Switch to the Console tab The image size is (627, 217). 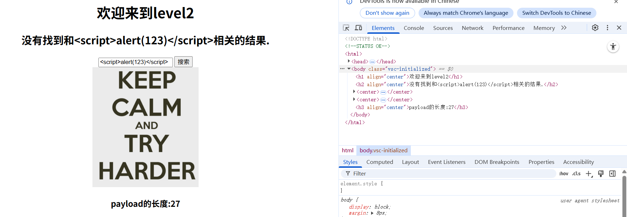(414, 28)
